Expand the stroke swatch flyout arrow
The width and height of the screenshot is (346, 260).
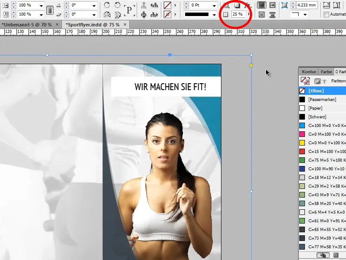(x=176, y=15)
